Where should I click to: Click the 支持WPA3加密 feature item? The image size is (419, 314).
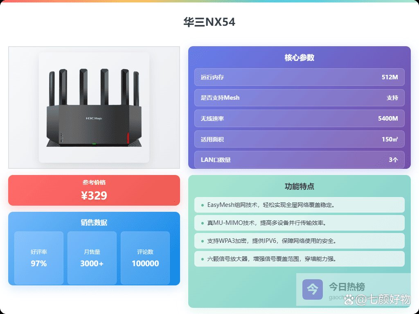click(299, 241)
